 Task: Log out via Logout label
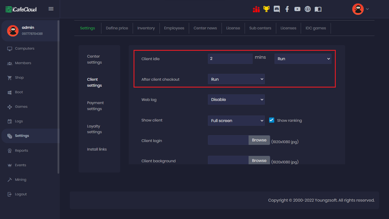coord(21,194)
